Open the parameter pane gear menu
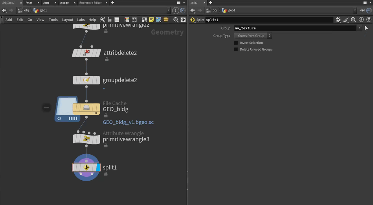The height and width of the screenshot is (205, 373). click(x=338, y=20)
